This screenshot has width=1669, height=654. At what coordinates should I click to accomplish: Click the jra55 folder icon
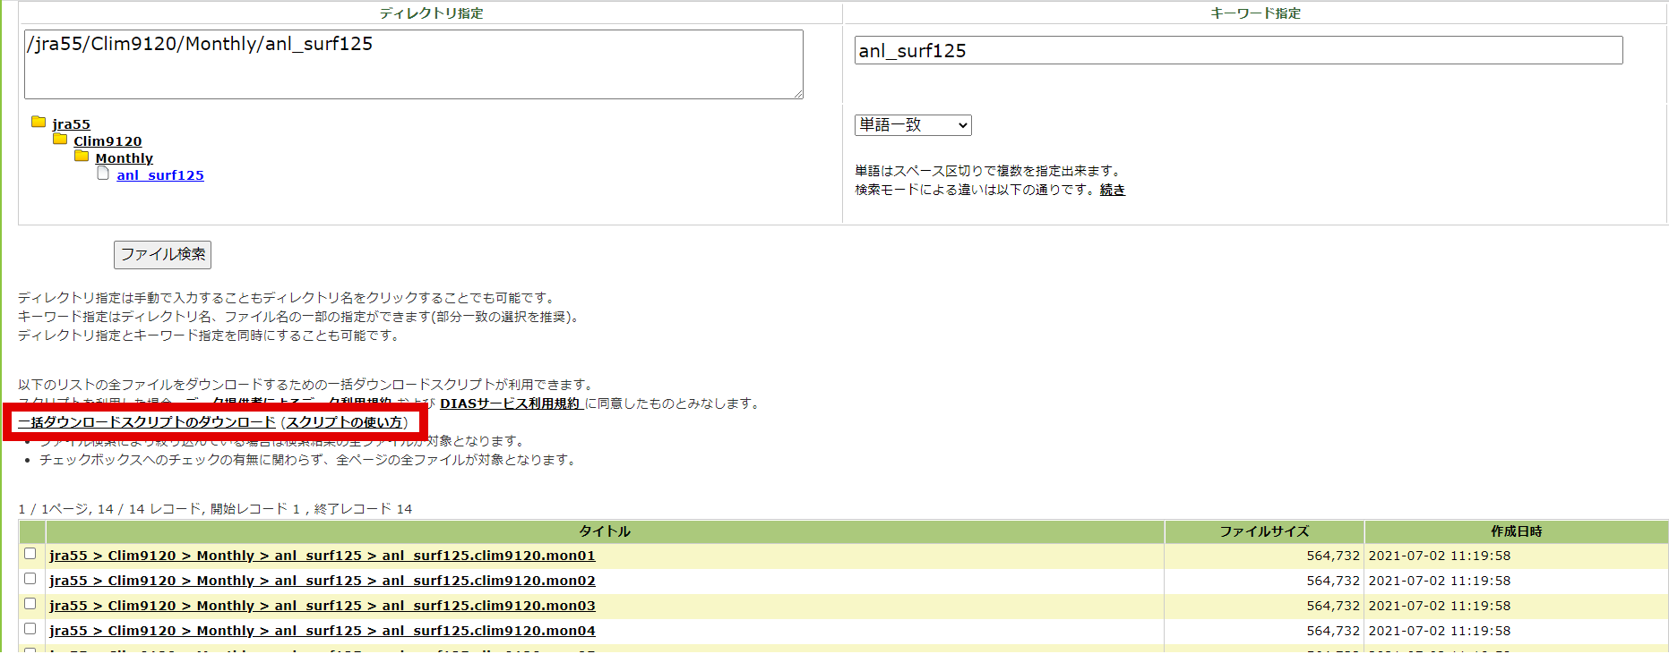coord(39,122)
